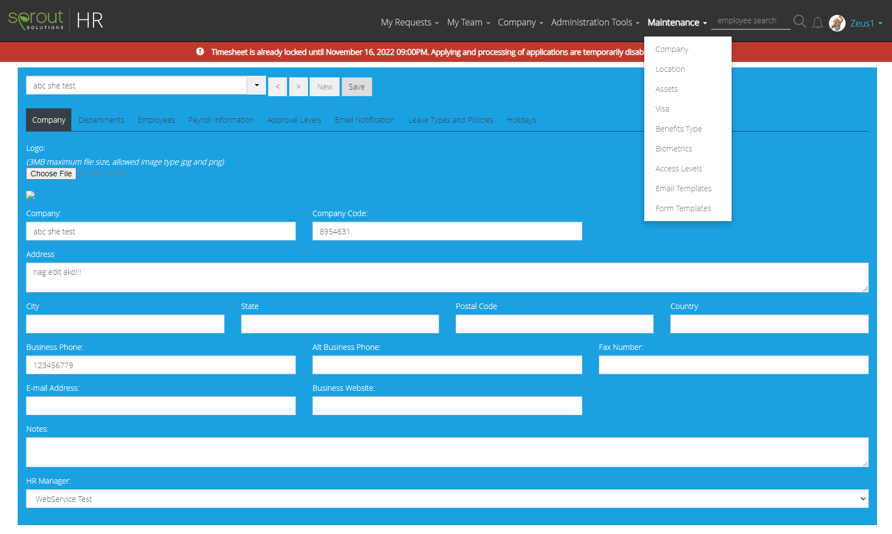892x534 pixels.
Task: Click the broken company logo image
Action: click(30, 195)
